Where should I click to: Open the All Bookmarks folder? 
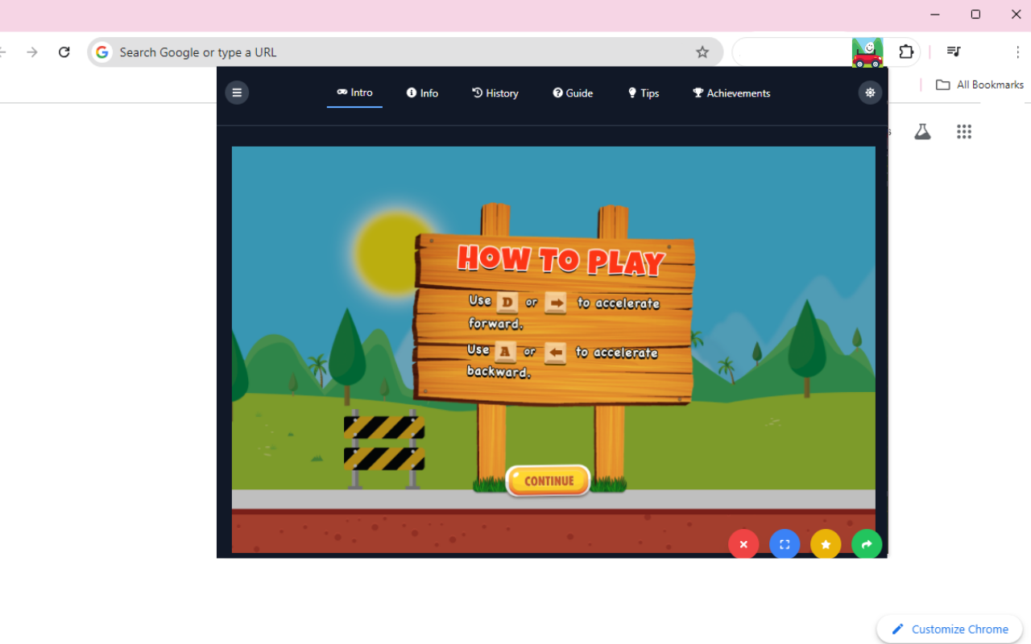pyautogui.click(x=979, y=85)
